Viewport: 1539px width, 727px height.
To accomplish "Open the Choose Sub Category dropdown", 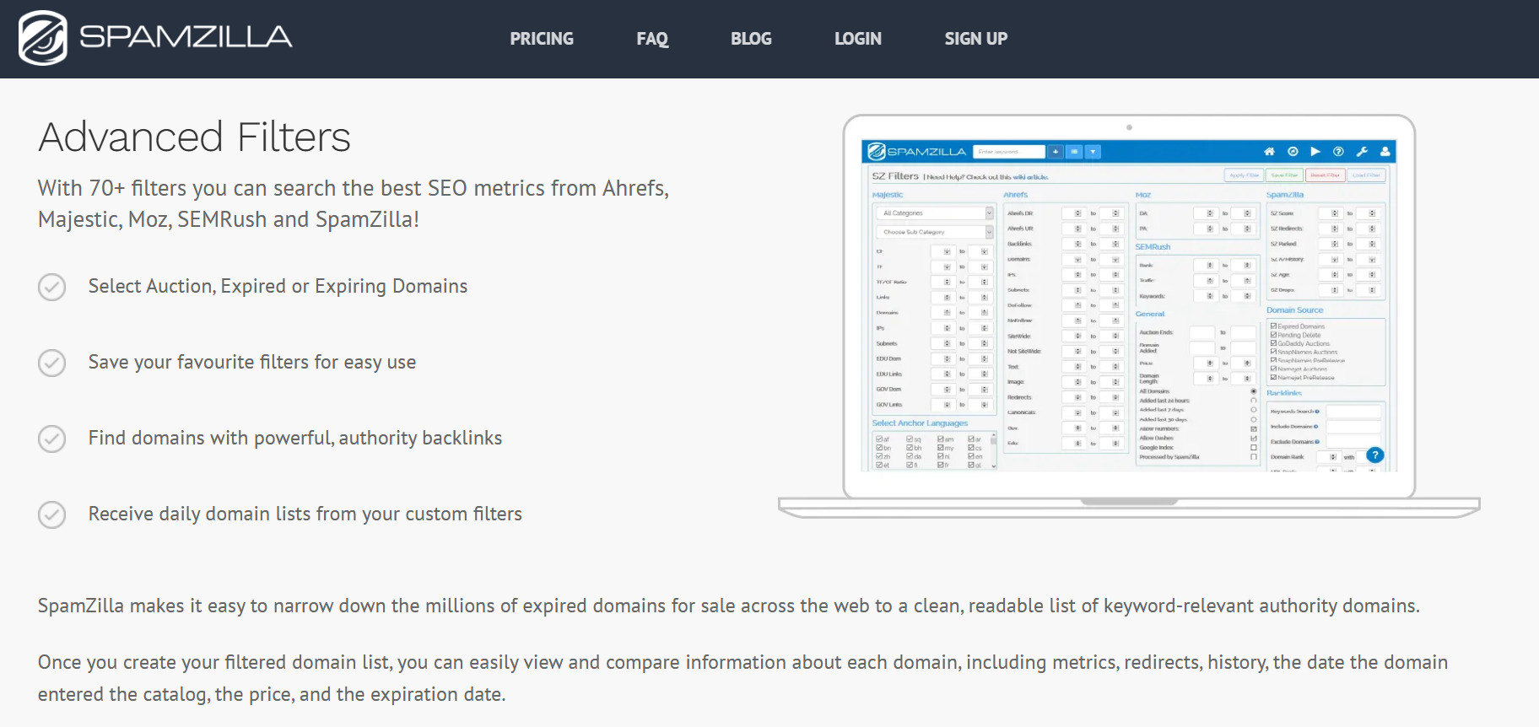I will (935, 232).
